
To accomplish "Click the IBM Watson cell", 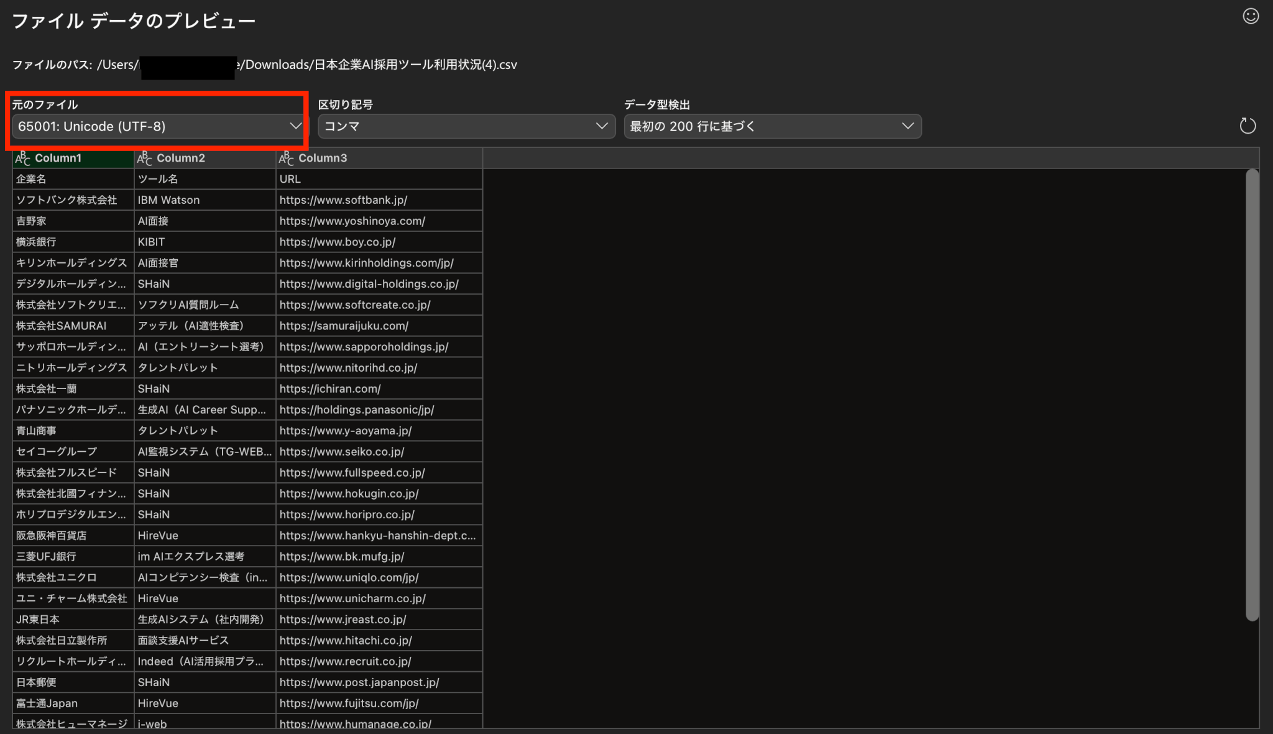I will tap(168, 200).
